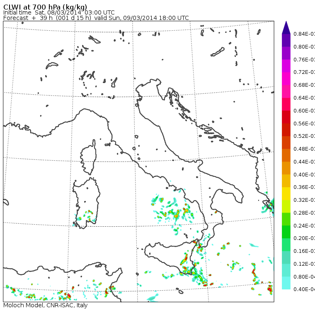Click the title 'CLWI at 700 hPa (kg/kg)'

(x=45, y=7)
